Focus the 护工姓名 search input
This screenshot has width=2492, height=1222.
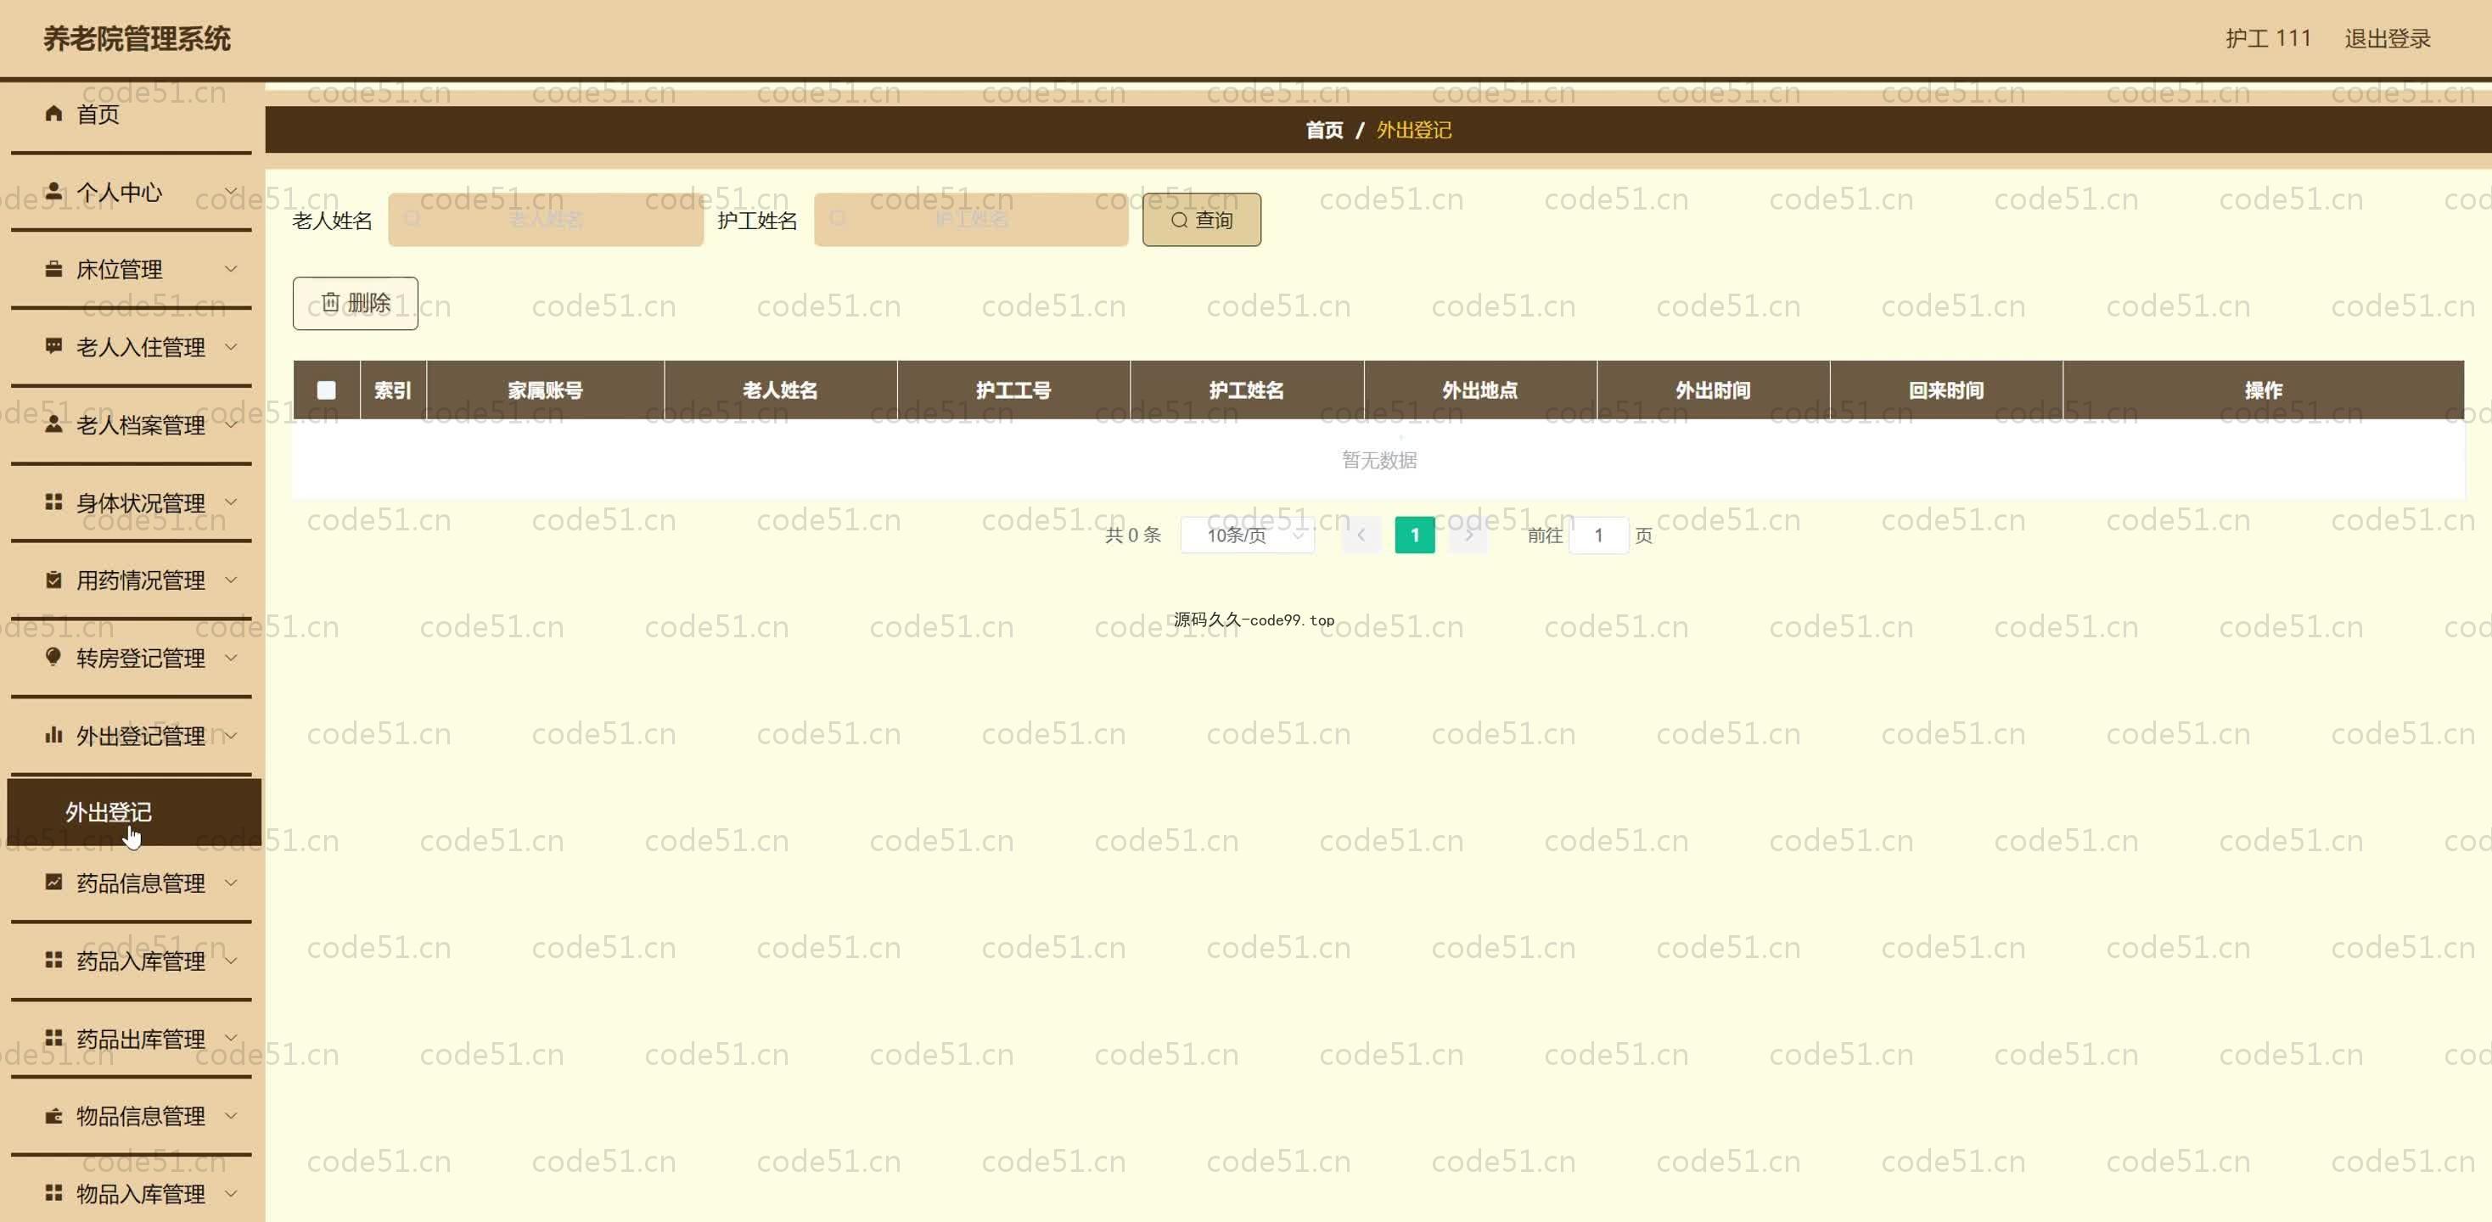[971, 220]
